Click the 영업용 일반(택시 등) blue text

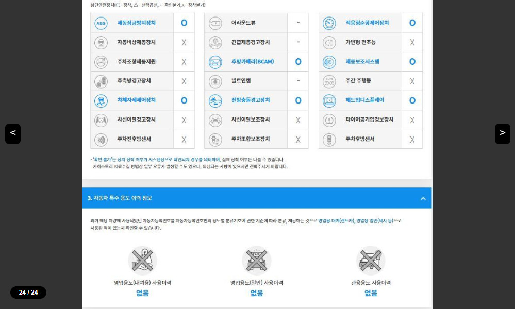pyautogui.click(x=375, y=221)
